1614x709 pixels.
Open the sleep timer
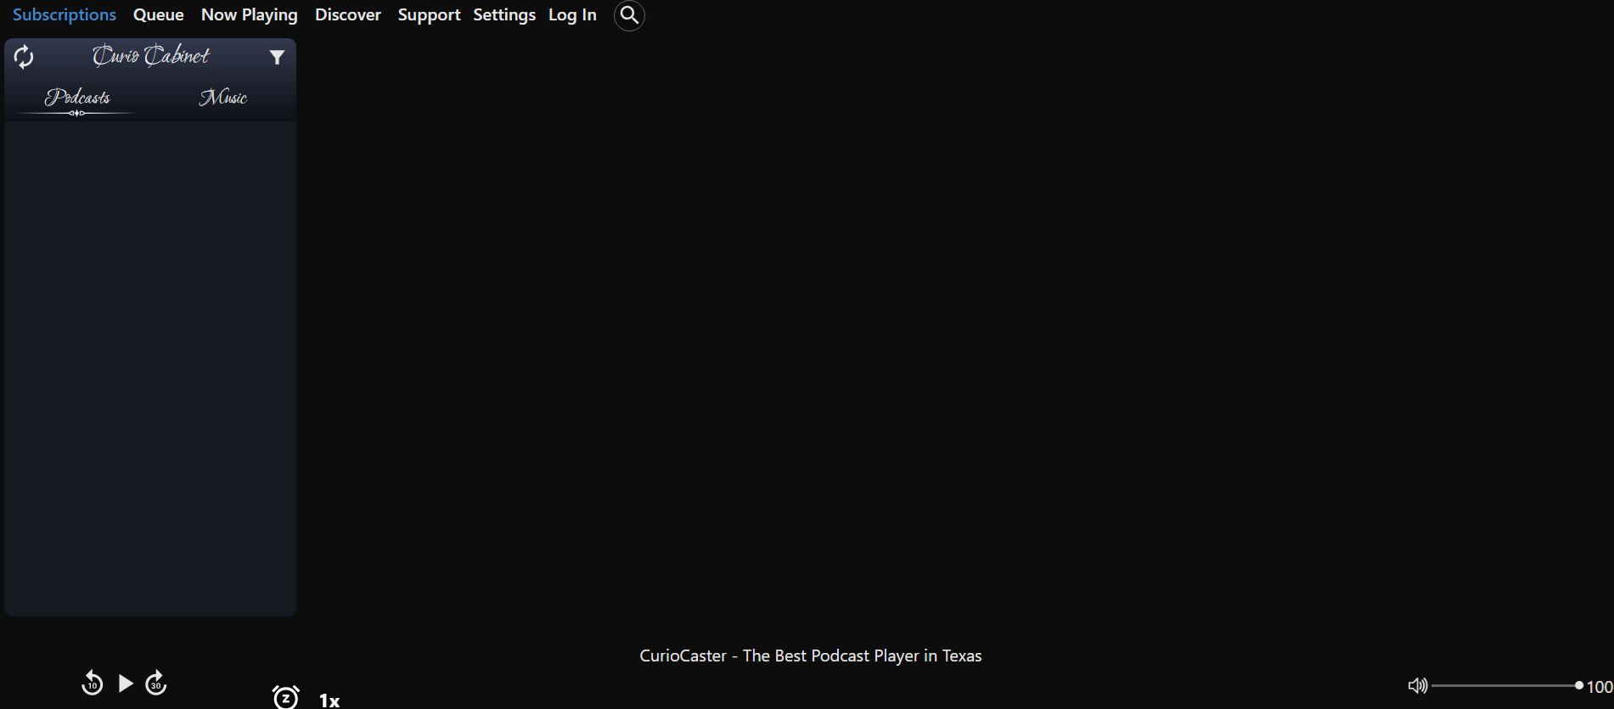(x=286, y=697)
